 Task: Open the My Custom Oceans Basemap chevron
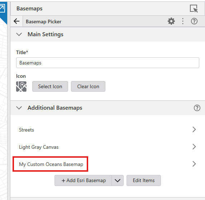194,164
